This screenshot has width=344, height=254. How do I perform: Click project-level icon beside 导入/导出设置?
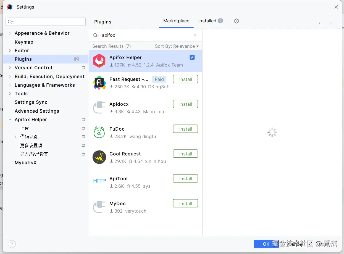coord(83,154)
